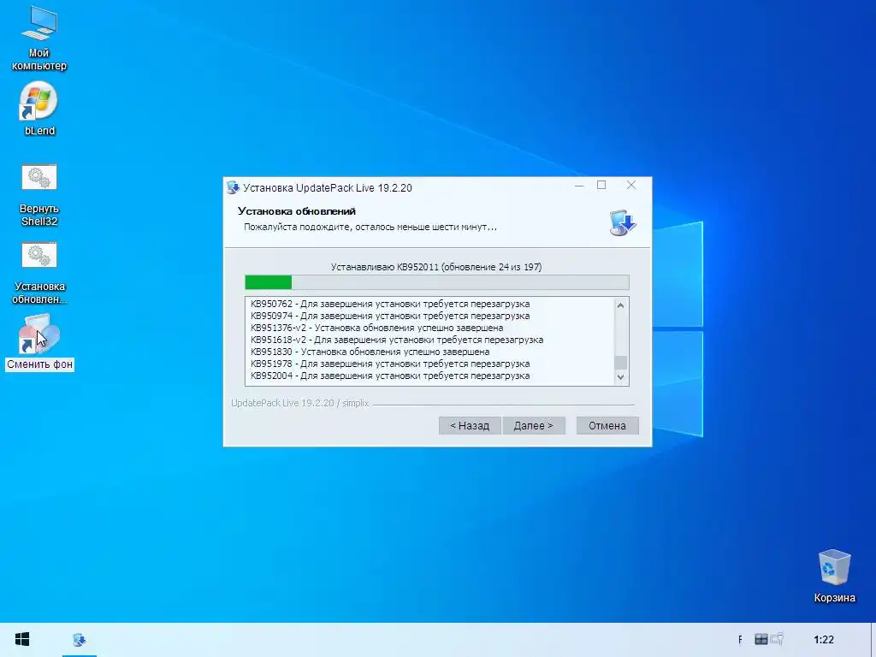Click the log list scroll up arrow
The width and height of the screenshot is (876, 657).
click(620, 305)
